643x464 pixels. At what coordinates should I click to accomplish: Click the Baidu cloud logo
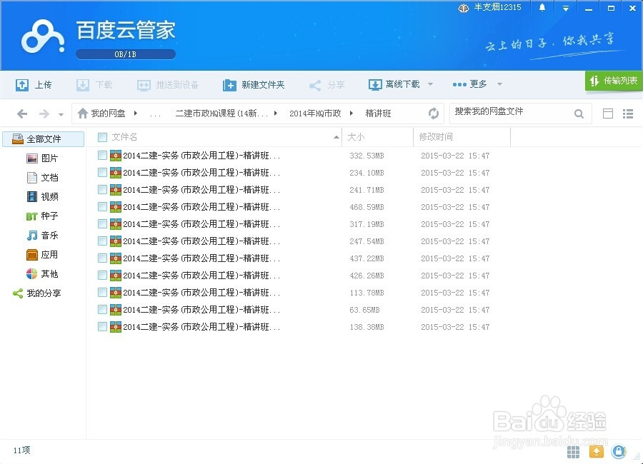(43, 37)
